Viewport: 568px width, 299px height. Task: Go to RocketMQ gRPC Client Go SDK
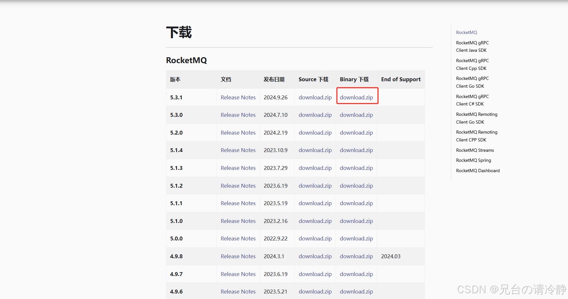pos(472,82)
